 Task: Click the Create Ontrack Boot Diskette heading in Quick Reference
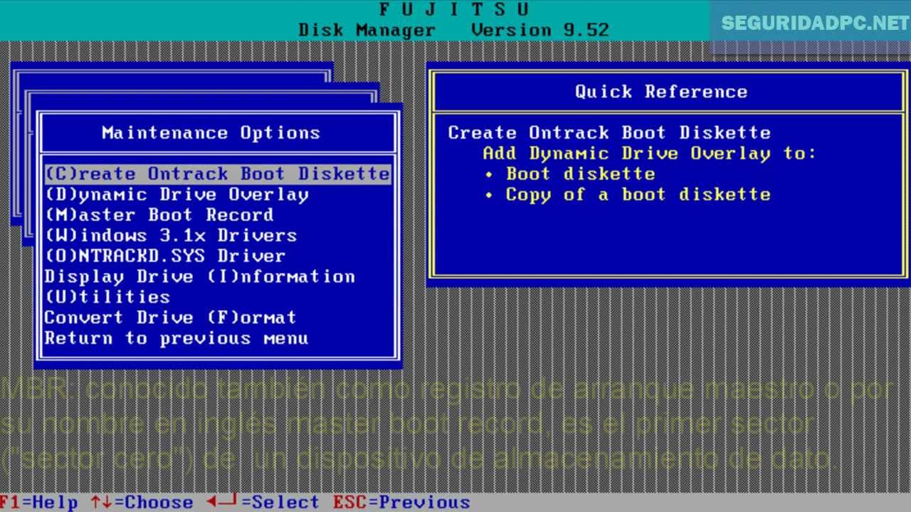pyautogui.click(x=609, y=133)
